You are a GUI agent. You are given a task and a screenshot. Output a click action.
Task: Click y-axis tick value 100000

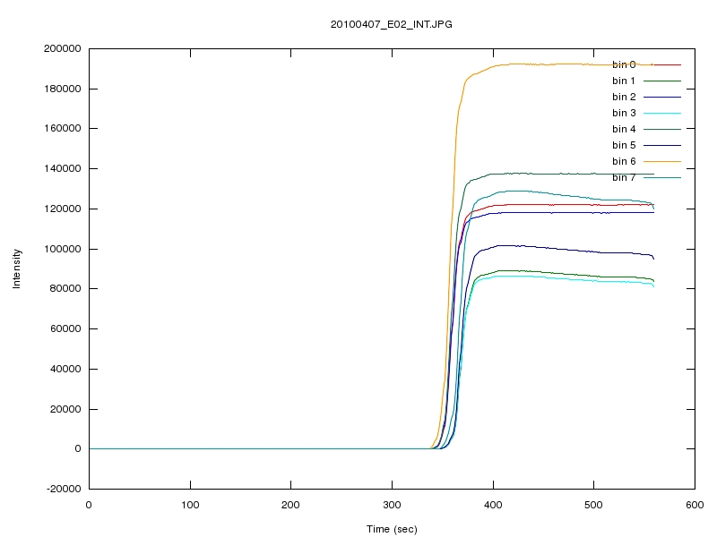pos(63,249)
